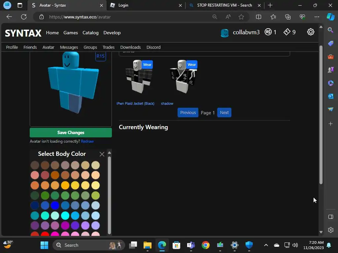Open Edge Settings and more menu

317,17
